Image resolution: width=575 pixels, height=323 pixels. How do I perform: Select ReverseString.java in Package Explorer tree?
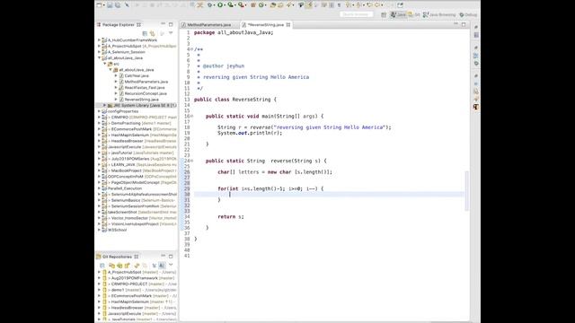coord(142,100)
